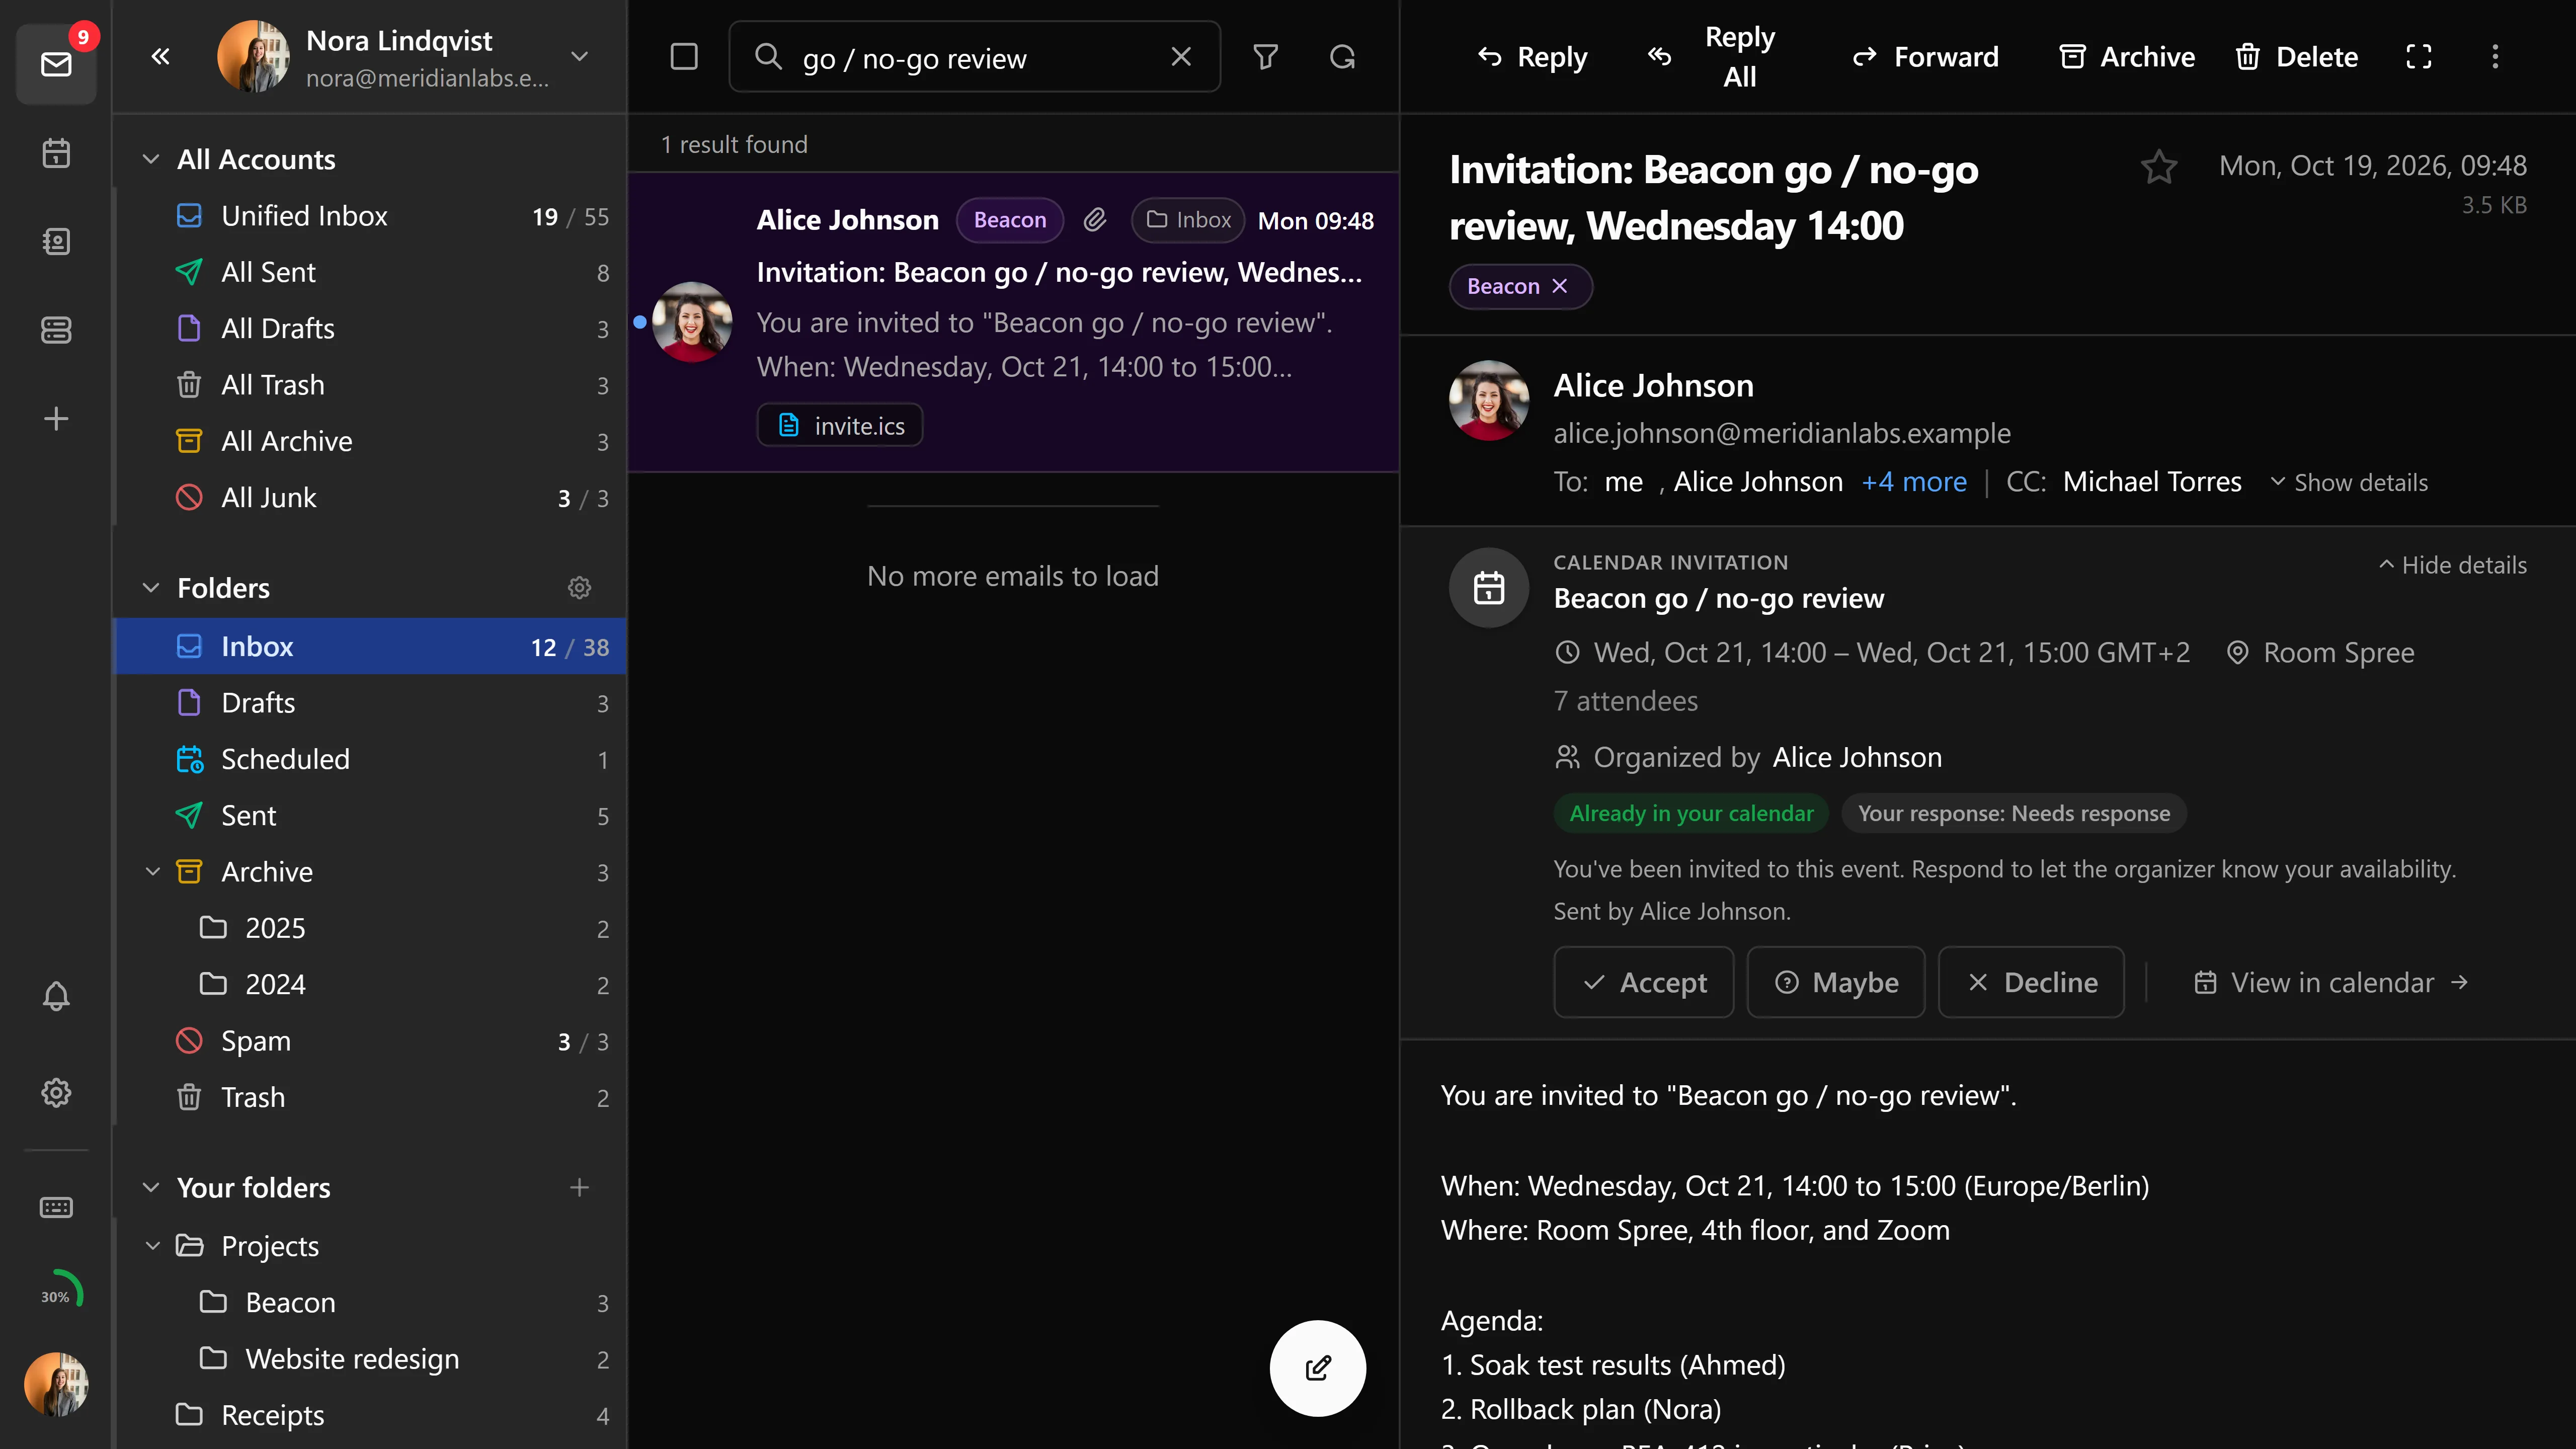This screenshot has height=1449, width=2576.
Task: Open the compose new email button
Action: (x=1318, y=1368)
